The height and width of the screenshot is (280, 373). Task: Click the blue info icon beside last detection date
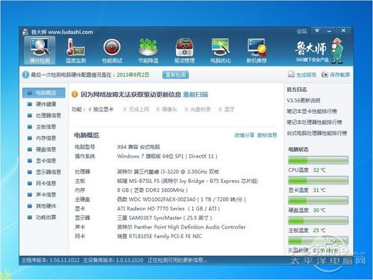coord(25,75)
